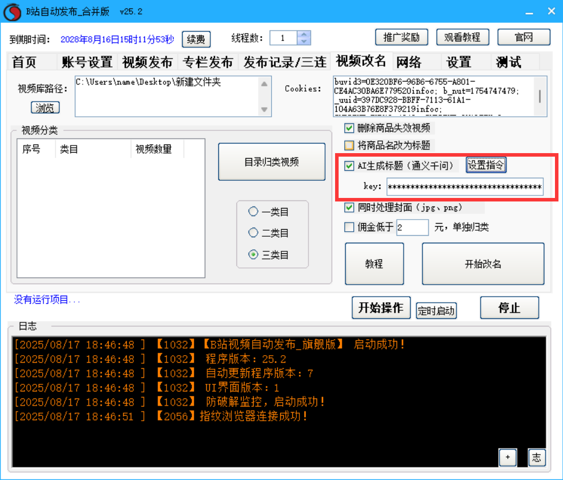Click the 序号 column header
Viewport: 563px width, 480px height.
click(x=36, y=149)
